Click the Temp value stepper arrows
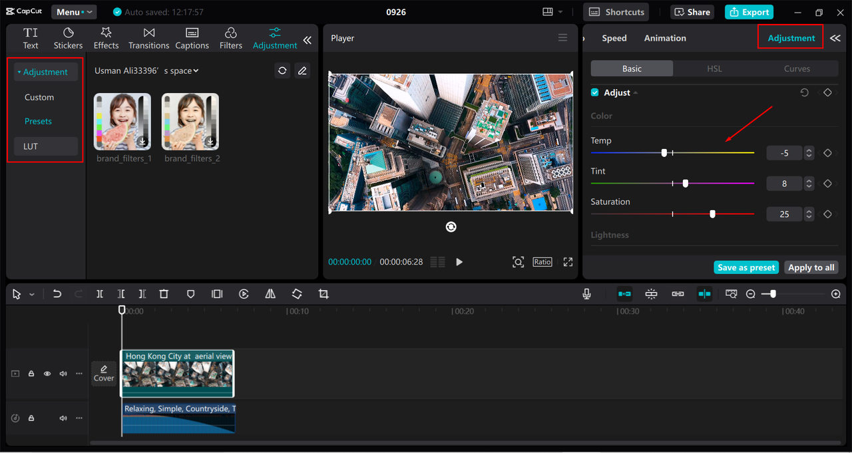Image resolution: width=852 pixels, height=453 pixels. click(809, 153)
